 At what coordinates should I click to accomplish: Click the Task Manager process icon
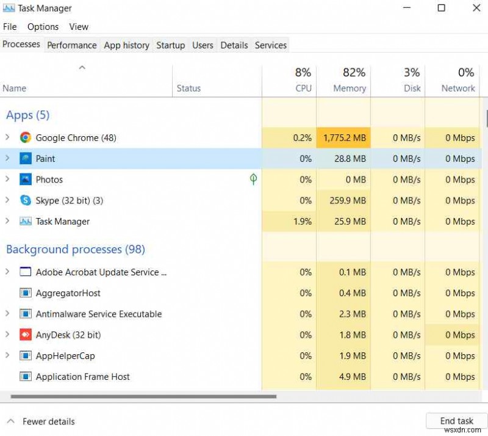25,221
